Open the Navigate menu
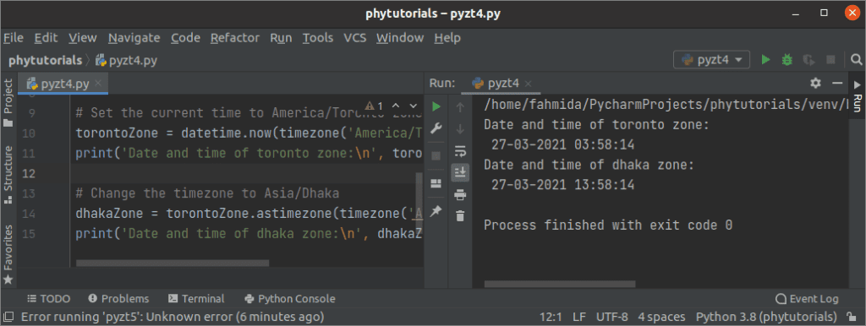Image resolution: width=866 pixels, height=326 pixels. [x=134, y=37]
